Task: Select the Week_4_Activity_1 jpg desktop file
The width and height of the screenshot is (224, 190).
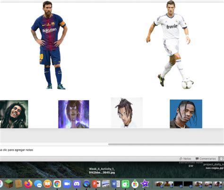Action: click(x=102, y=171)
